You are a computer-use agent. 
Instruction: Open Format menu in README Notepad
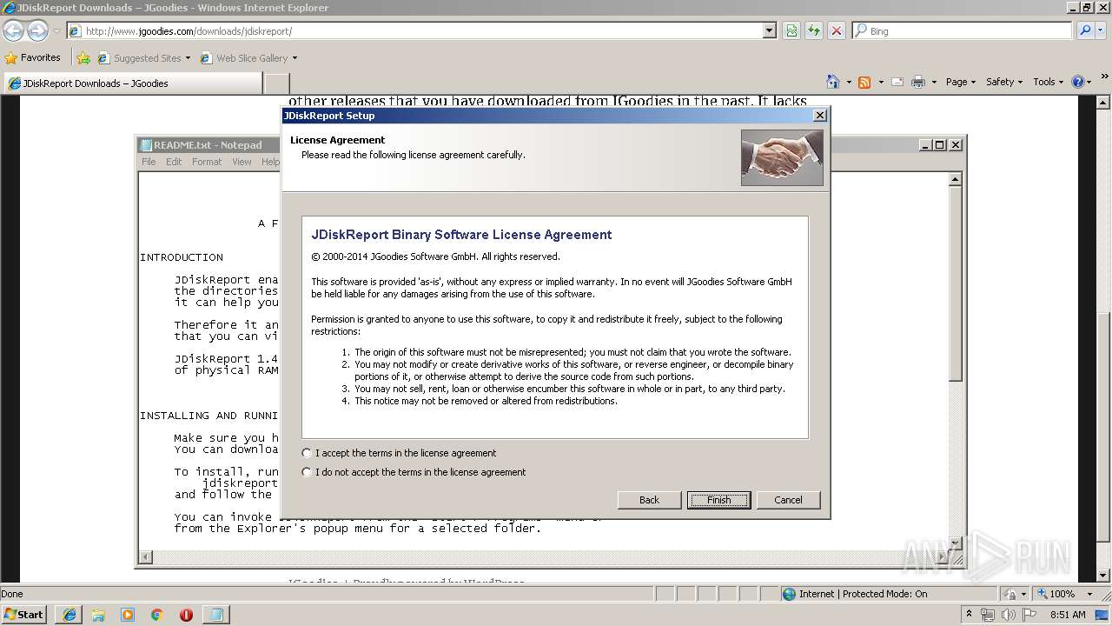point(207,162)
